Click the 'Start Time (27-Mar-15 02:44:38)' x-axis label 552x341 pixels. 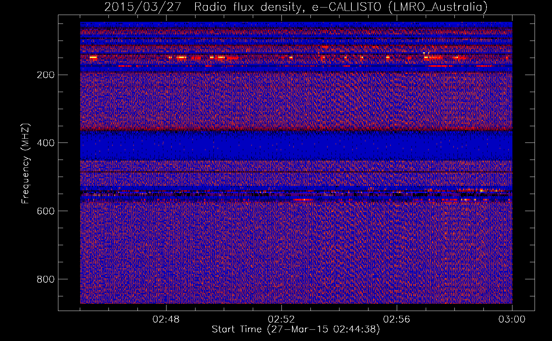[x=296, y=329]
